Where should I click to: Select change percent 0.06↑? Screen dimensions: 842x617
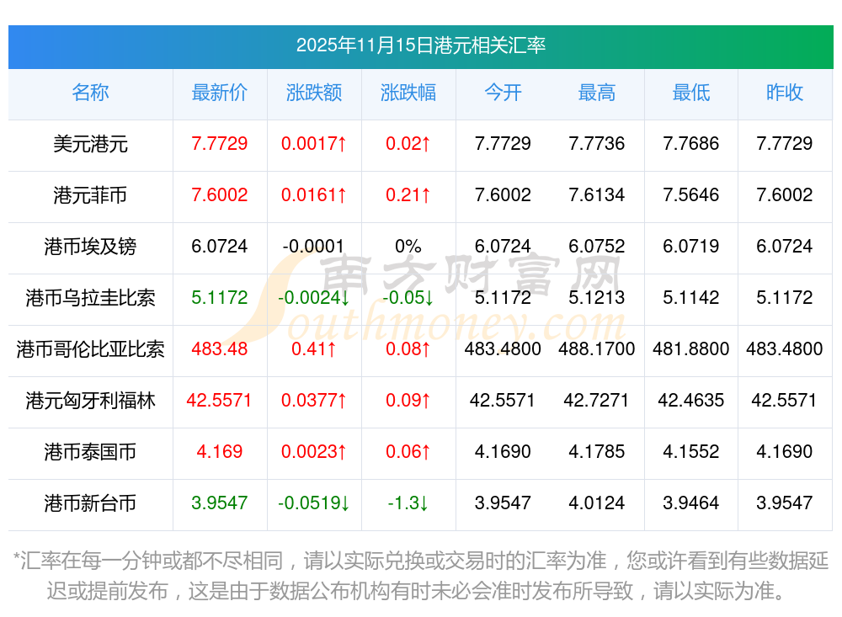[x=408, y=452]
